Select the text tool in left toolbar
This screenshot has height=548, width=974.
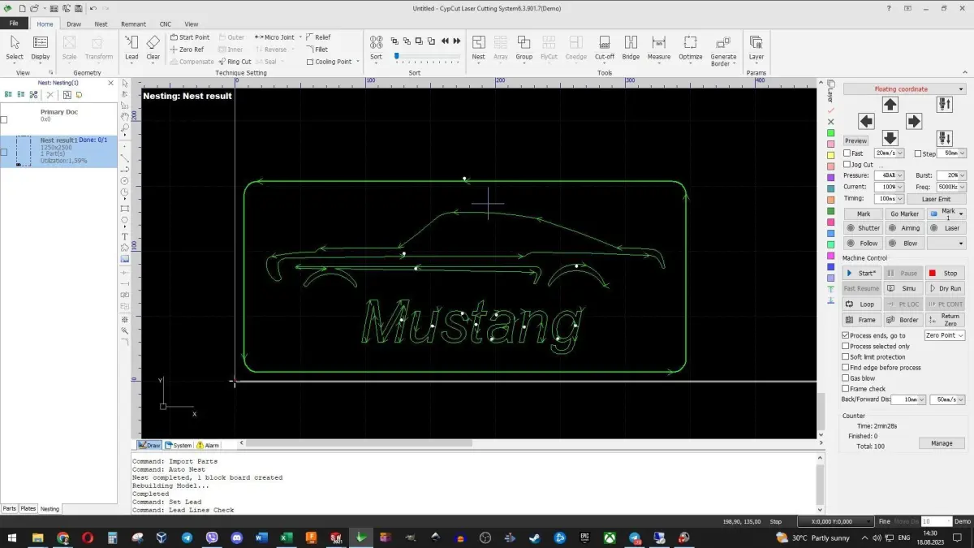[x=125, y=236]
